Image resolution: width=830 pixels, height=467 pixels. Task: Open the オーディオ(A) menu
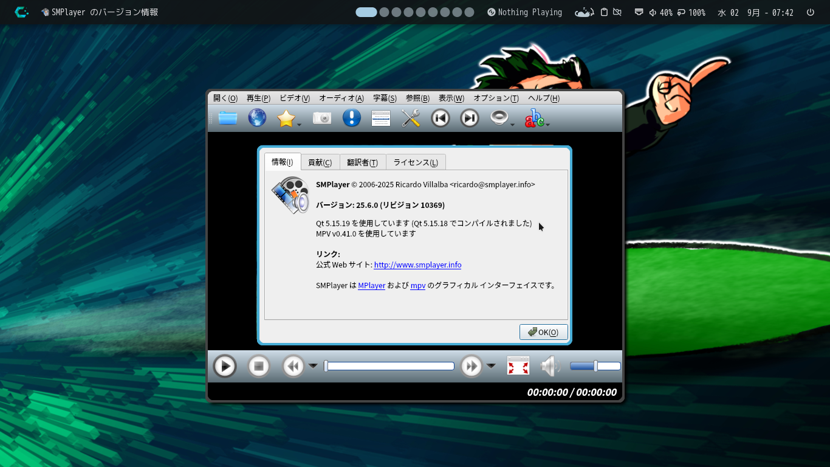[x=341, y=98]
